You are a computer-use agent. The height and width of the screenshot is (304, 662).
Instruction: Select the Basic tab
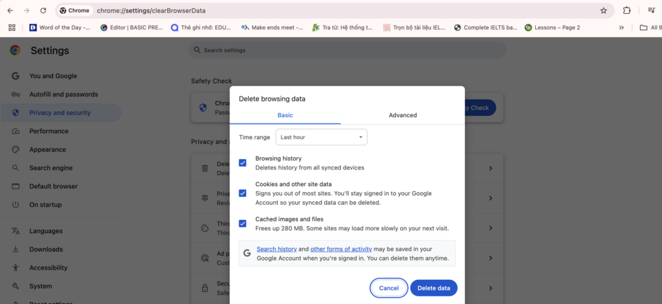pyautogui.click(x=285, y=115)
